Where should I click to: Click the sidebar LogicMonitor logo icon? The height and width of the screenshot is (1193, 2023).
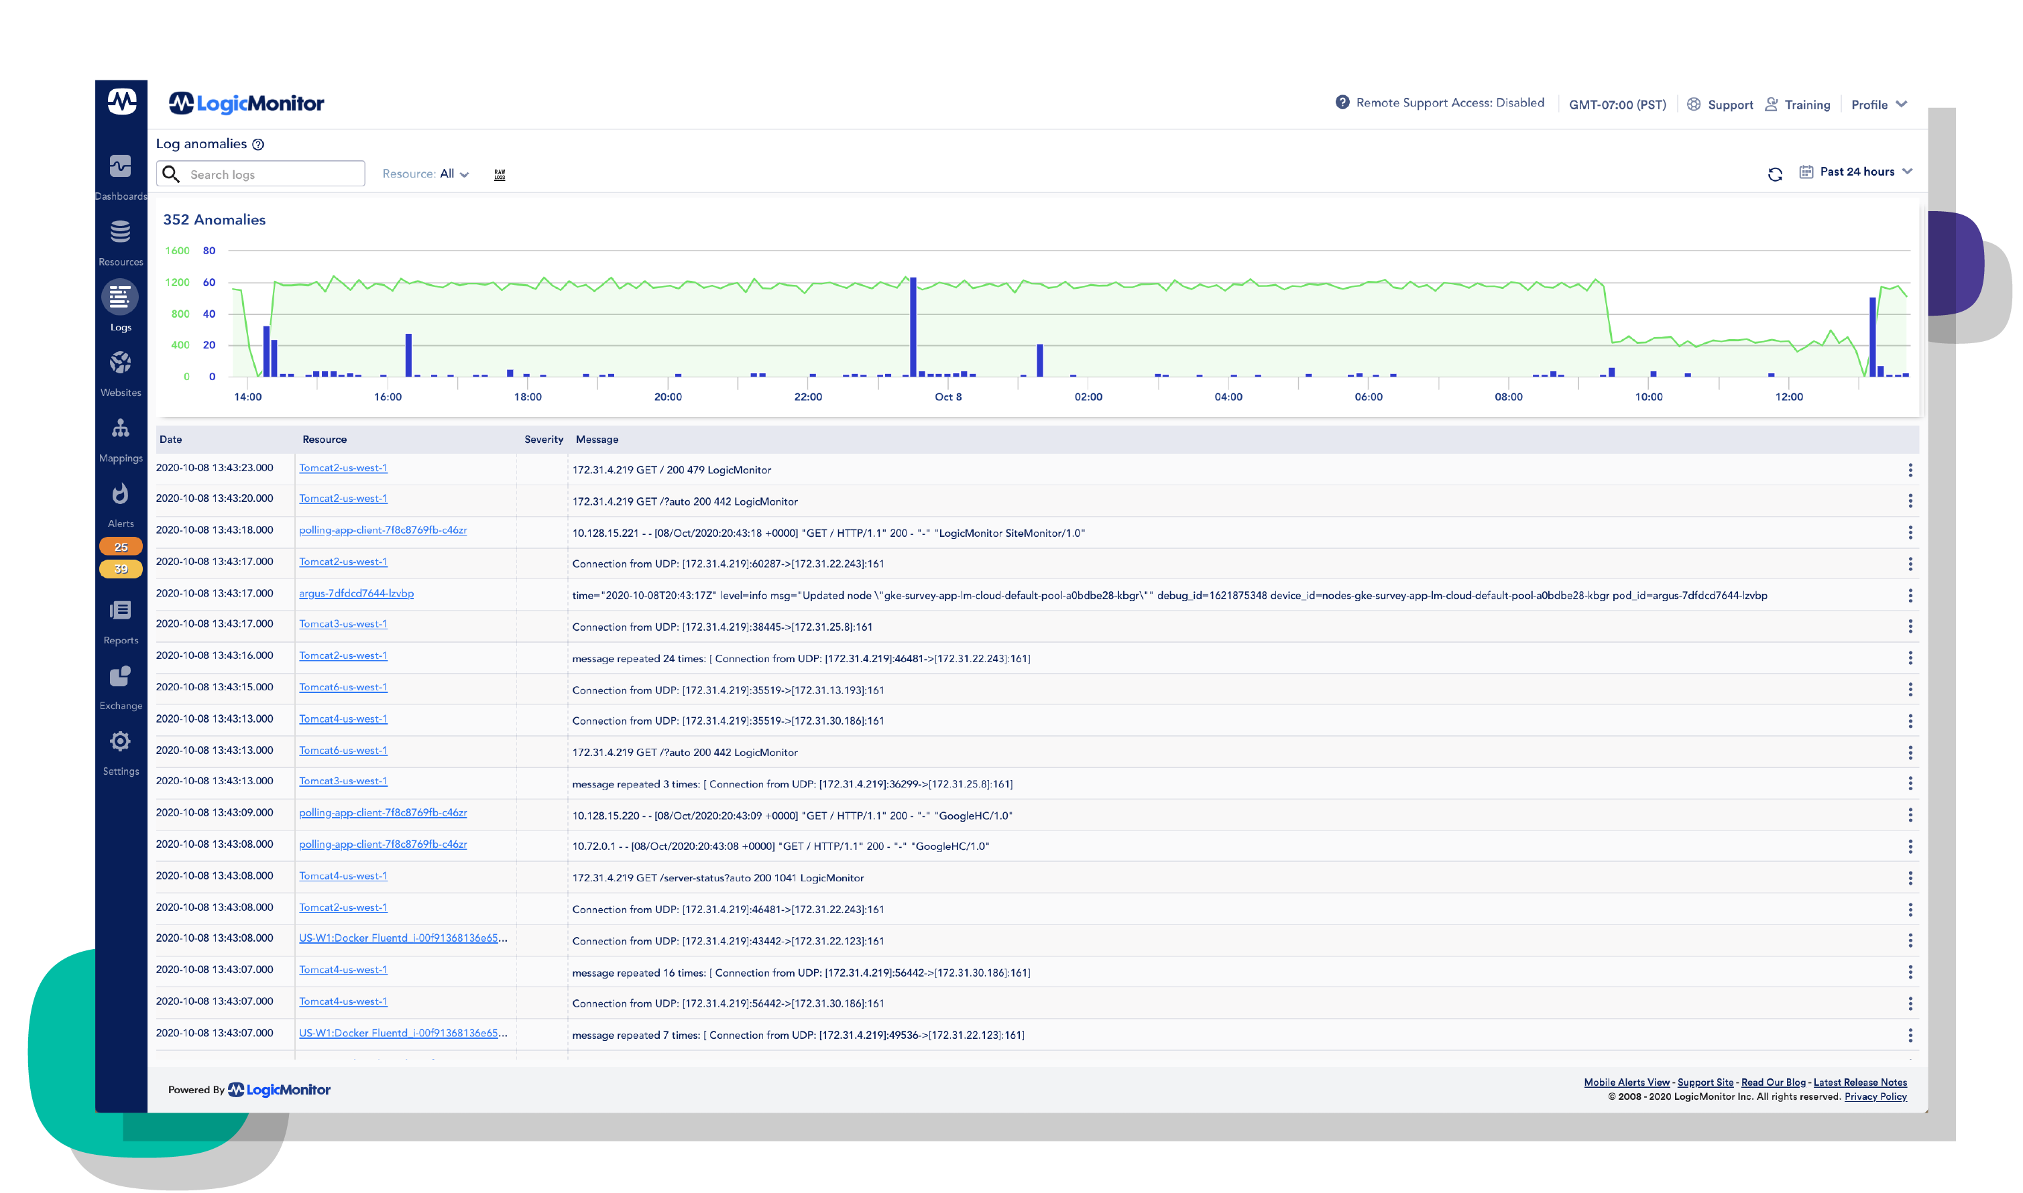tap(122, 102)
